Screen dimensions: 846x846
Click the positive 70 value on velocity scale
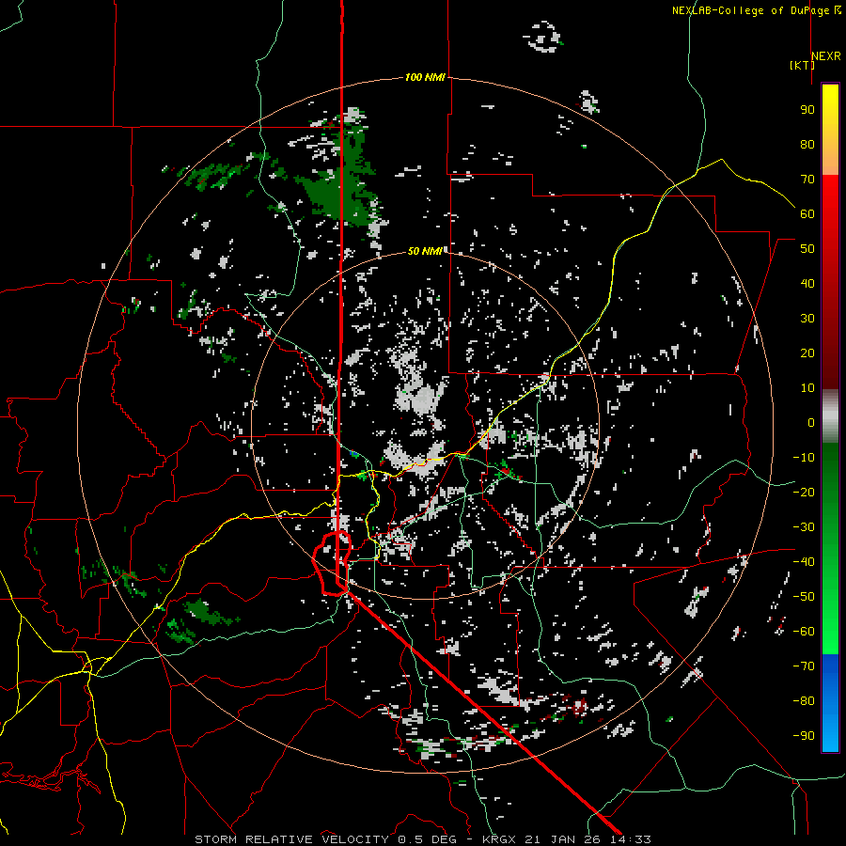coord(807,180)
